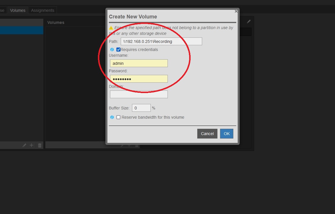The image size is (335, 214).
Task: Click the info icon beside Reserve bandwidth
Action: (112, 117)
